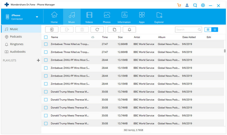
Task: Click the Search input field
Action: 186,29
